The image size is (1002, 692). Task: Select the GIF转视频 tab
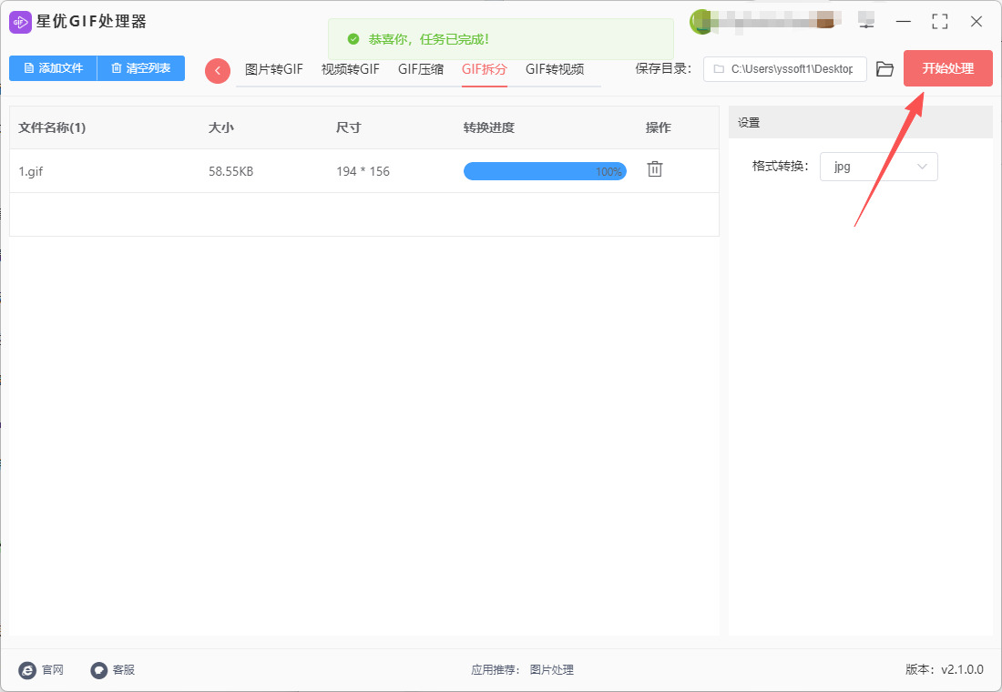[554, 69]
